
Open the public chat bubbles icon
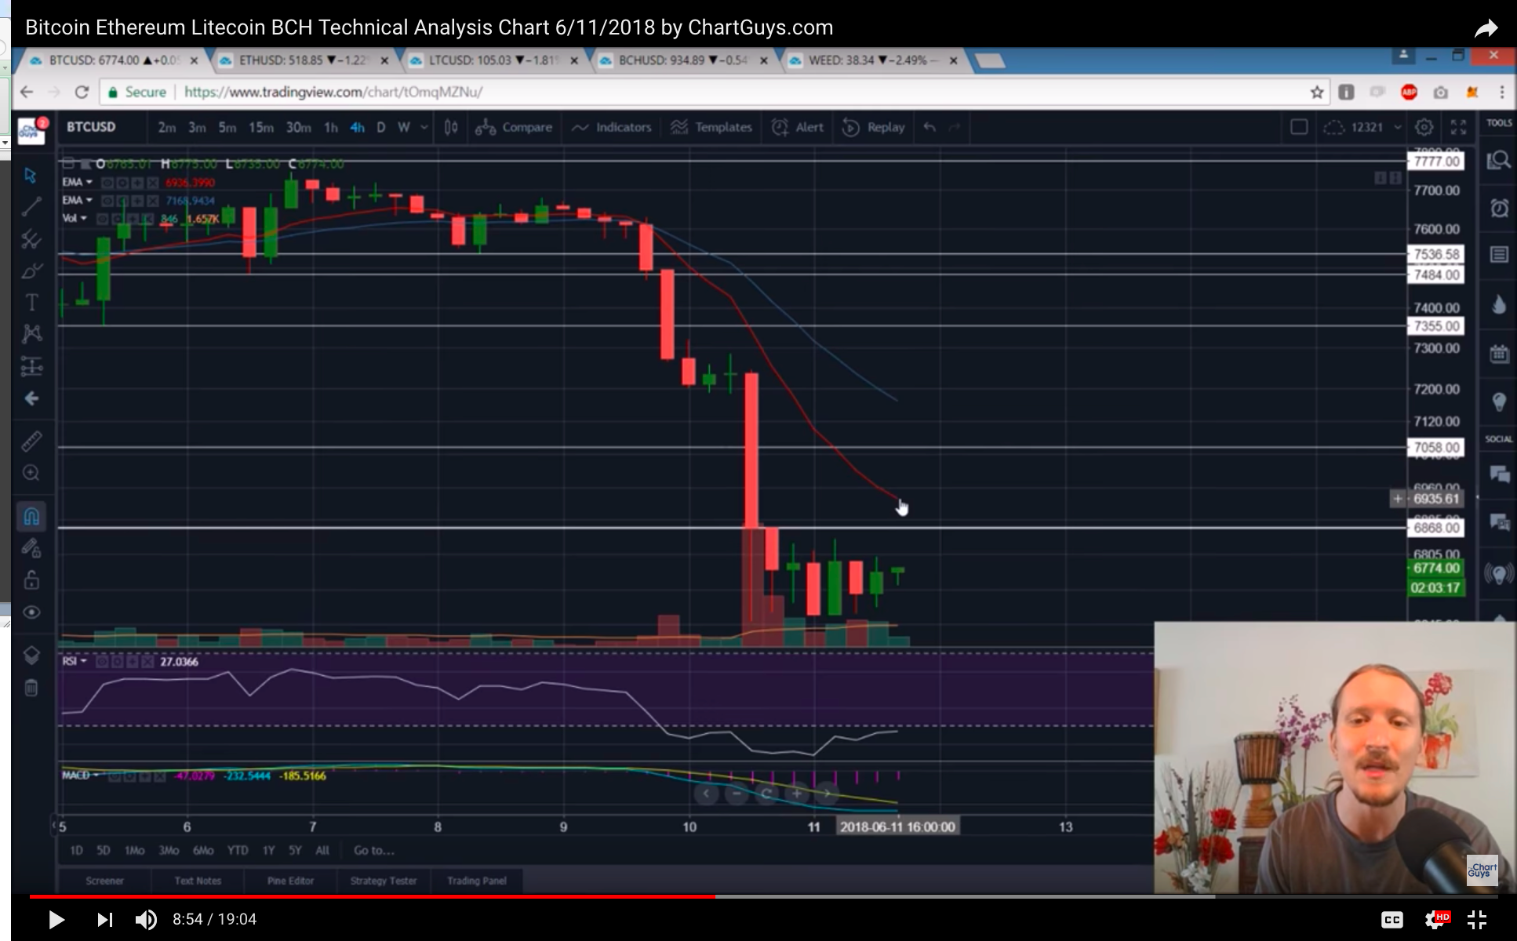pos(1499,474)
